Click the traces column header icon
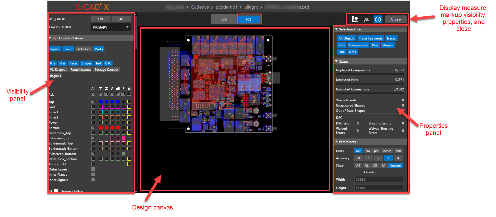The image size is (496, 217). pyautogui.click(x=112, y=89)
